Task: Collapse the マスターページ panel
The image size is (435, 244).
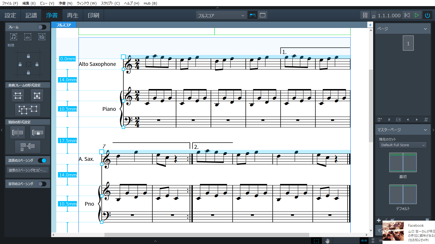Action: [x=425, y=130]
